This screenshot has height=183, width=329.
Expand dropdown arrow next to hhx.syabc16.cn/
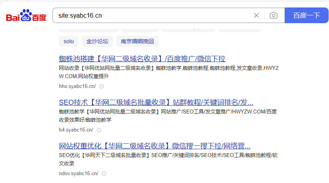102,86
